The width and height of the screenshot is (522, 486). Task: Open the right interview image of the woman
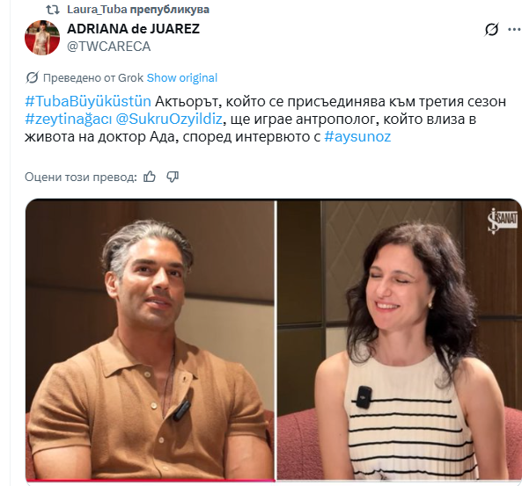(399, 340)
